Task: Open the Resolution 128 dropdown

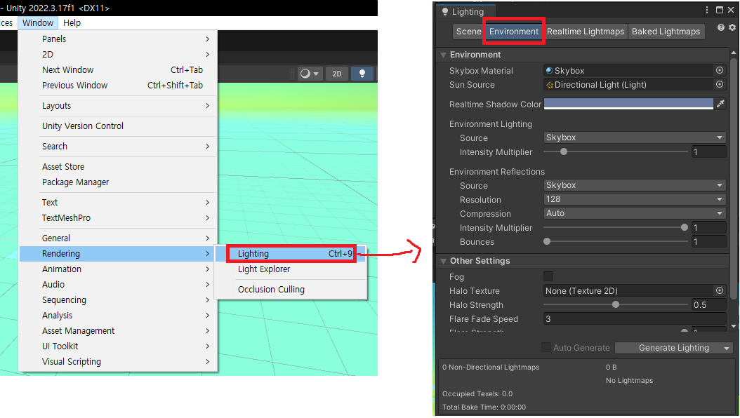Action: pyautogui.click(x=634, y=199)
